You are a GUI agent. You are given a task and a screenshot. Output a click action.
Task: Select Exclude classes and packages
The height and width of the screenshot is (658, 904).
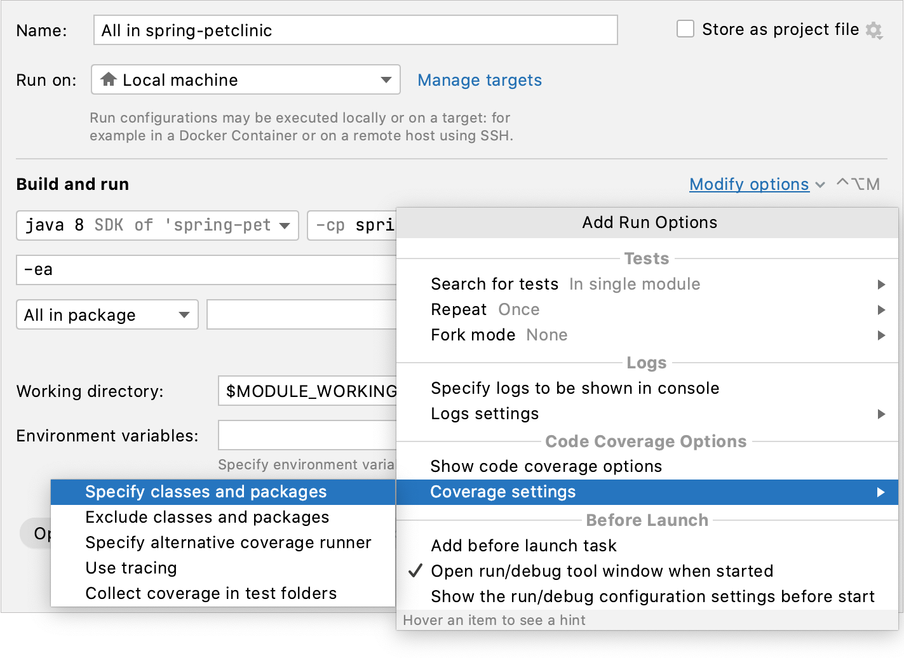(x=207, y=517)
